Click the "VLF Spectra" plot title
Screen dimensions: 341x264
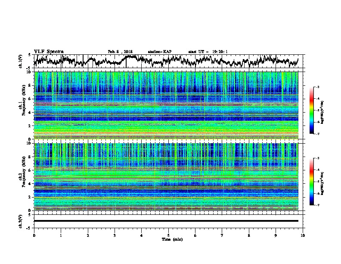click(x=49, y=52)
